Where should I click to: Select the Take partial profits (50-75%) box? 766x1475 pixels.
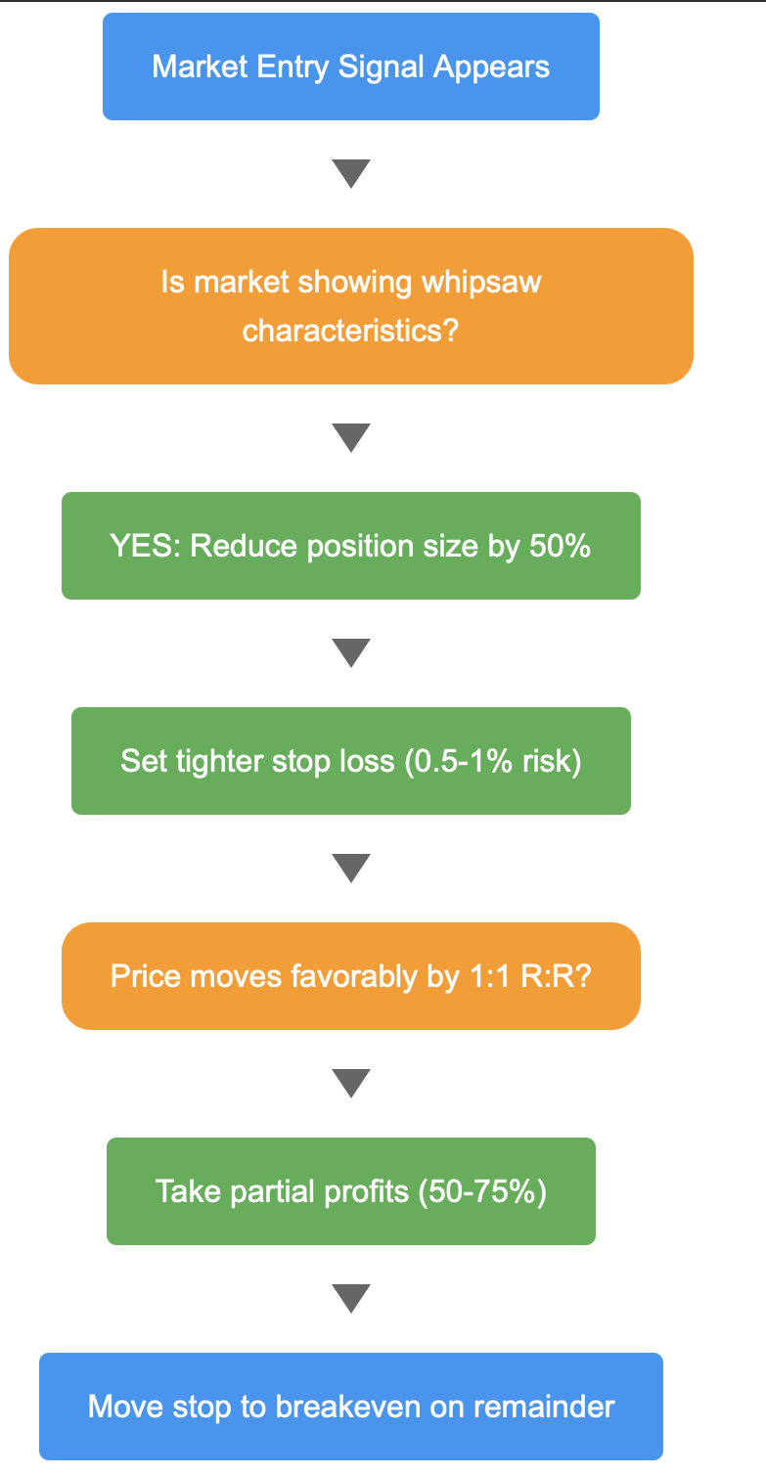pyautogui.click(x=351, y=1191)
